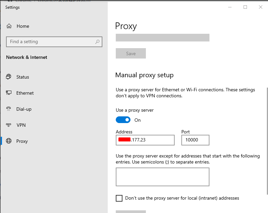The image size is (268, 213).
Task: Click the Home house icon
Action: click(x=9, y=26)
